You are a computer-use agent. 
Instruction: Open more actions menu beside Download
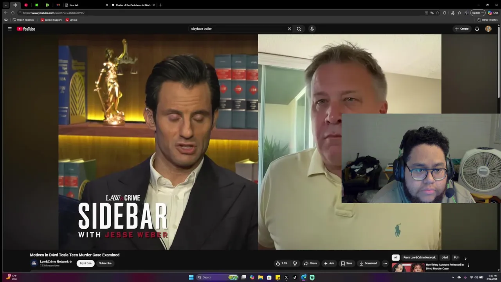385,263
